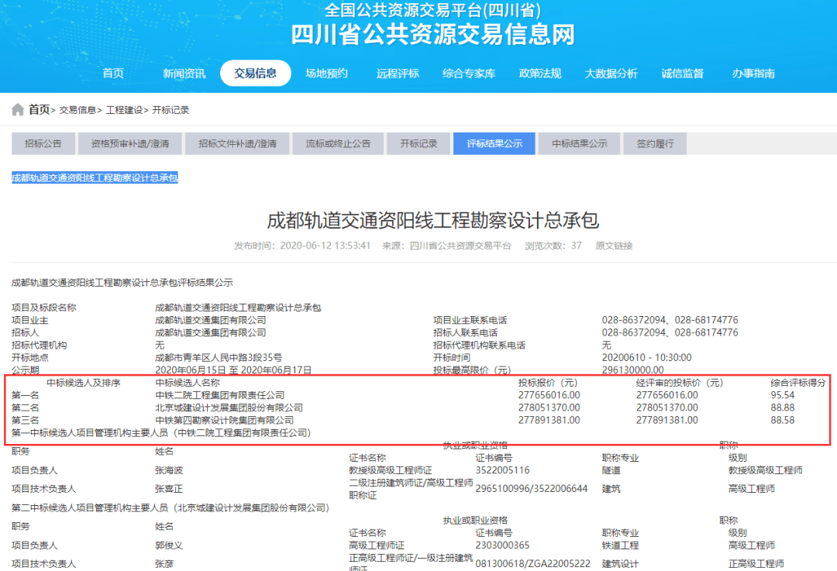Image resolution: width=837 pixels, height=571 pixels.
Task: Open the 原文链接 link
Action: pyautogui.click(x=614, y=246)
